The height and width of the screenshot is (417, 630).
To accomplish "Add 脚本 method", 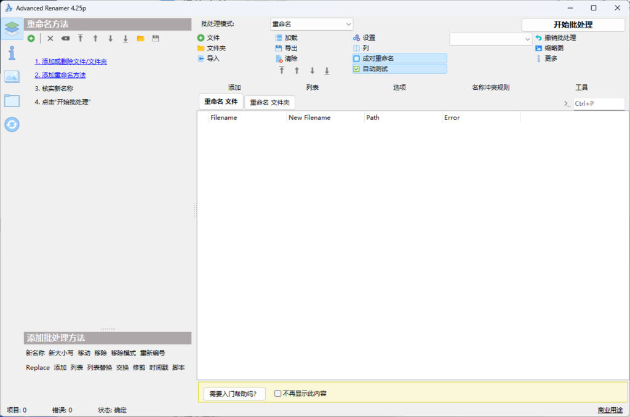I will (x=178, y=368).
